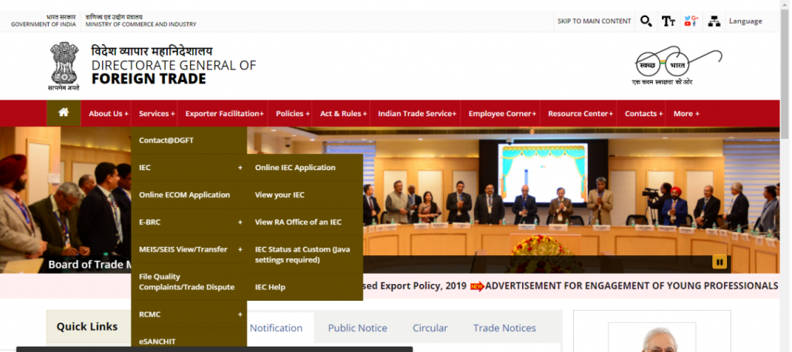Click the Swachh Bharat spectacles logo
The width and height of the screenshot is (792, 352).
pyautogui.click(x=678, y=66)
